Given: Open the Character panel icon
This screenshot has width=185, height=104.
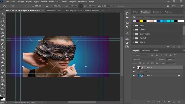Looking at the screenshot, I should coord(127,23).
